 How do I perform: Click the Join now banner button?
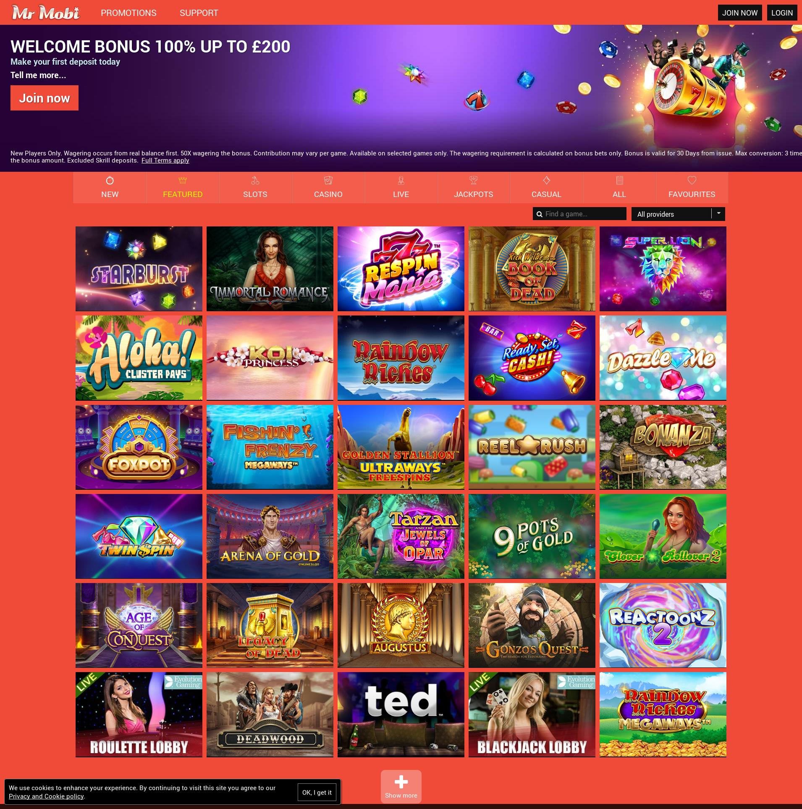point(45,98)
